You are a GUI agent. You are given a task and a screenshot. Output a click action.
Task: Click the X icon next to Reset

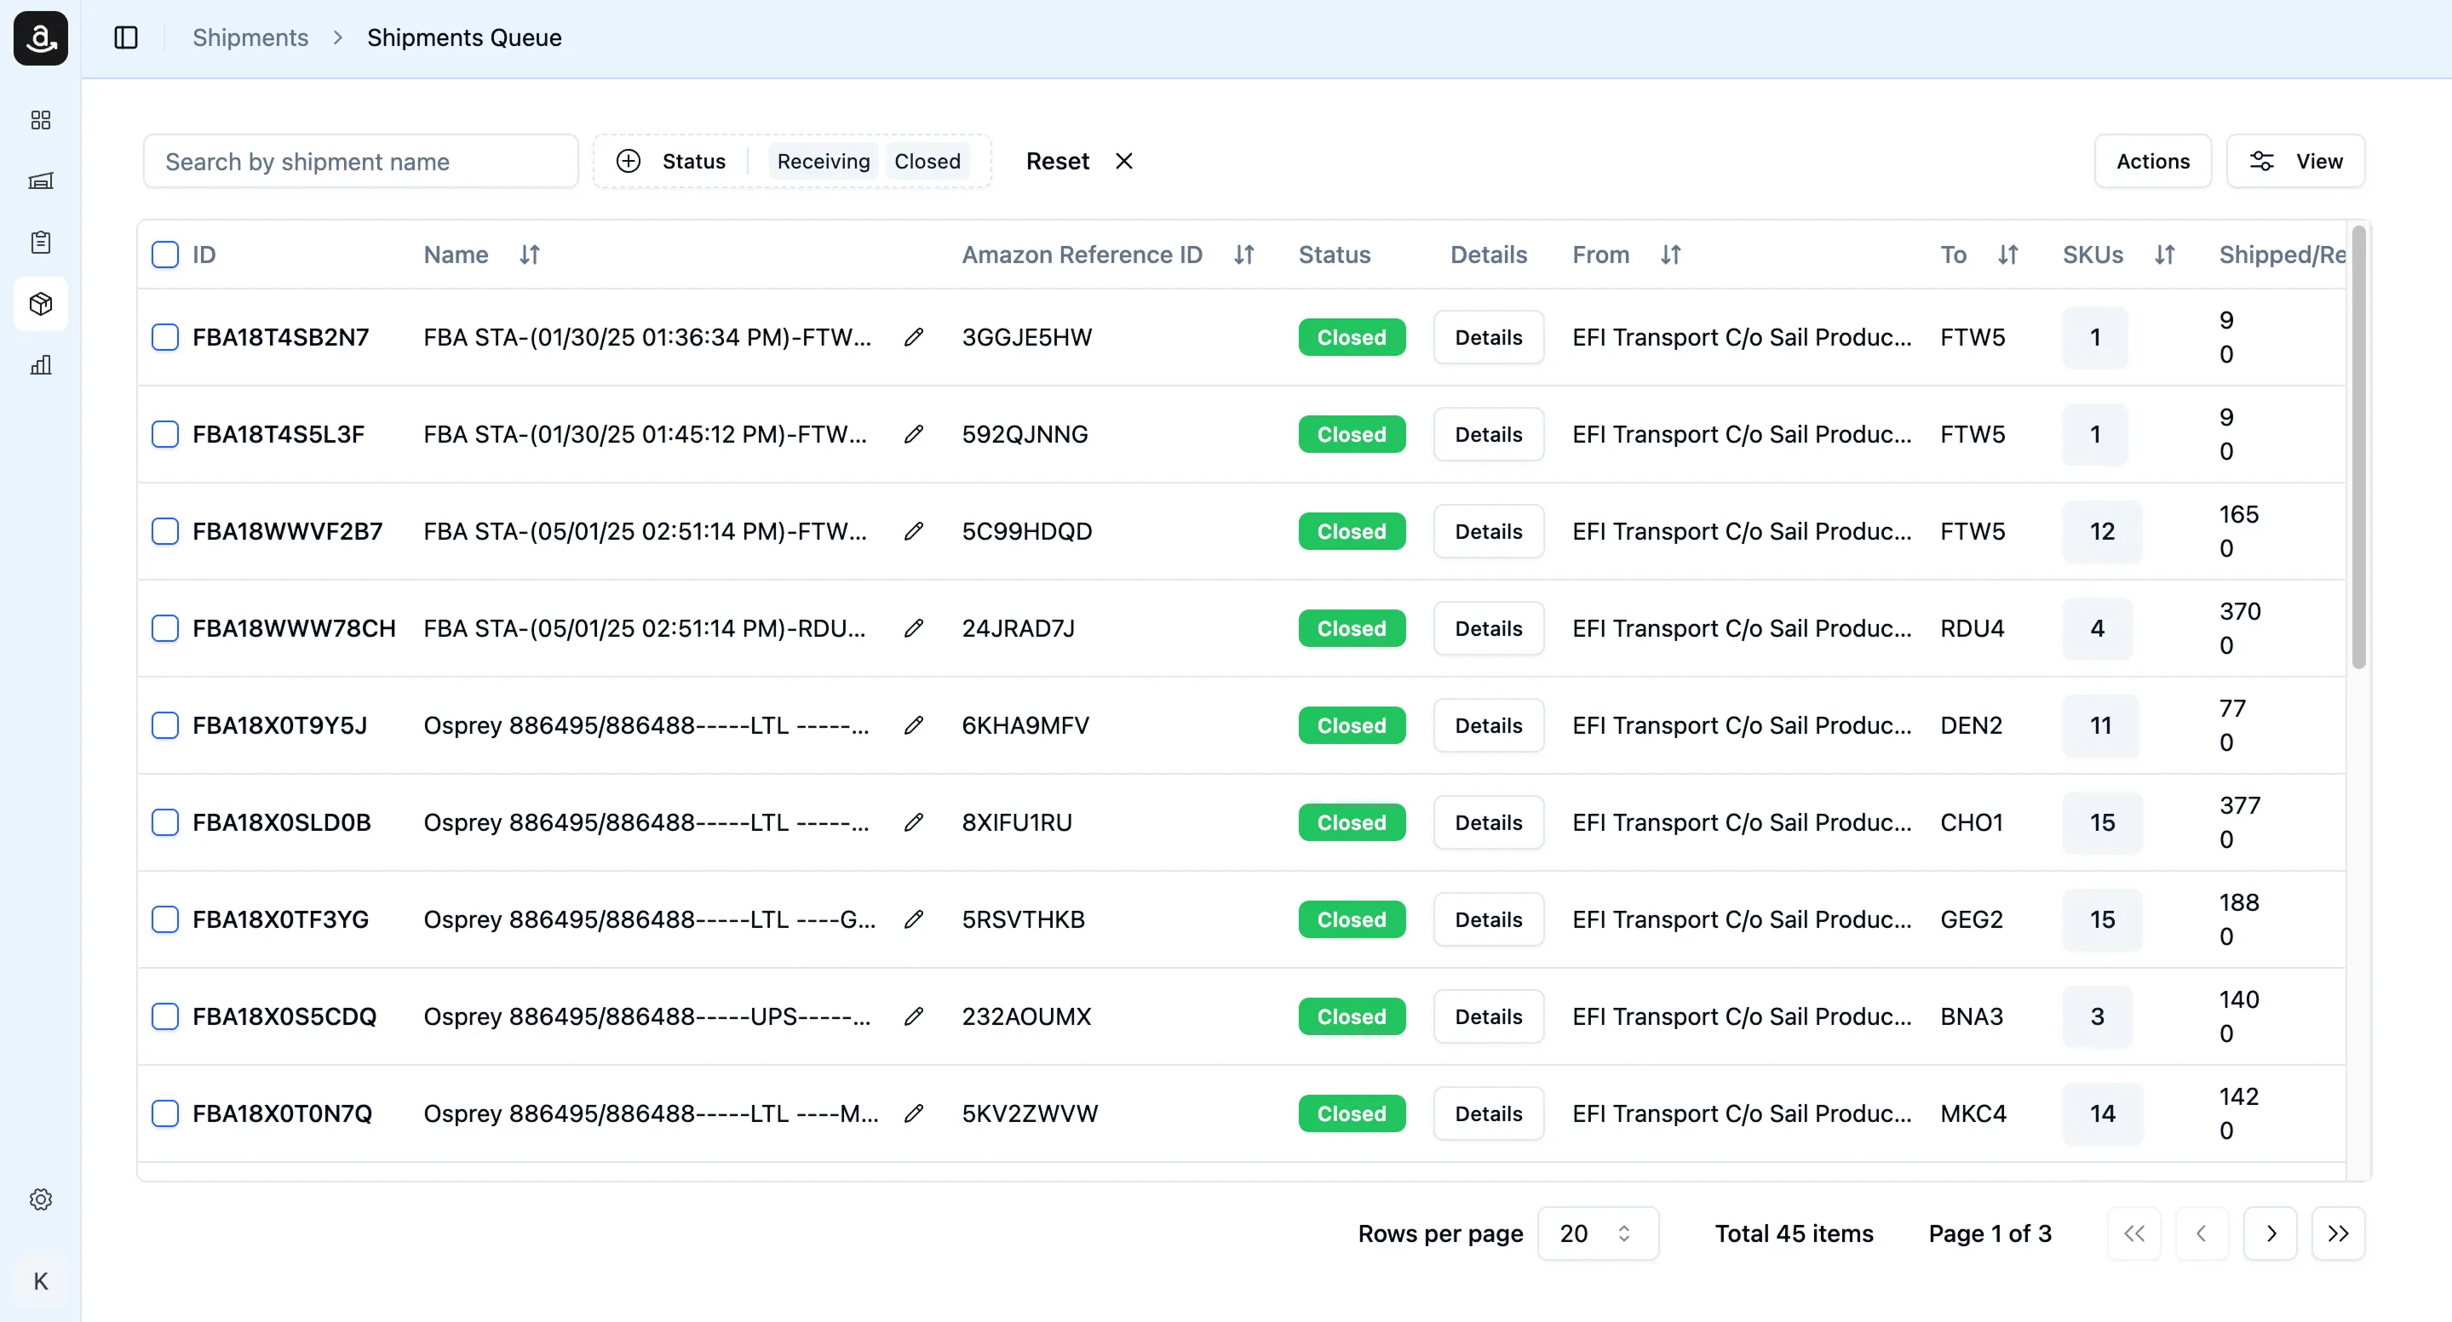tap(1124, 162)
